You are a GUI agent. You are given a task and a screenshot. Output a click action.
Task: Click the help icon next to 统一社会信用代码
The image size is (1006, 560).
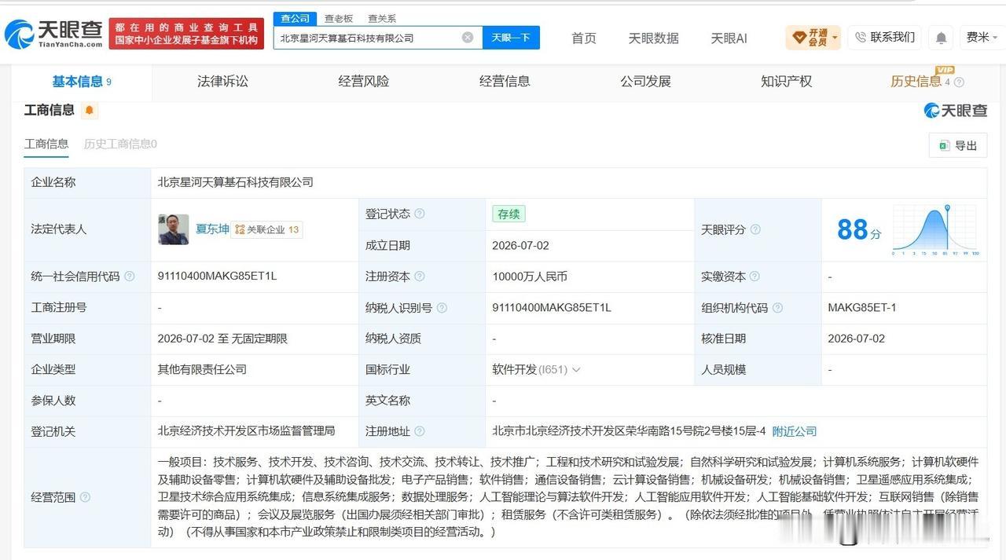point(130,276)
